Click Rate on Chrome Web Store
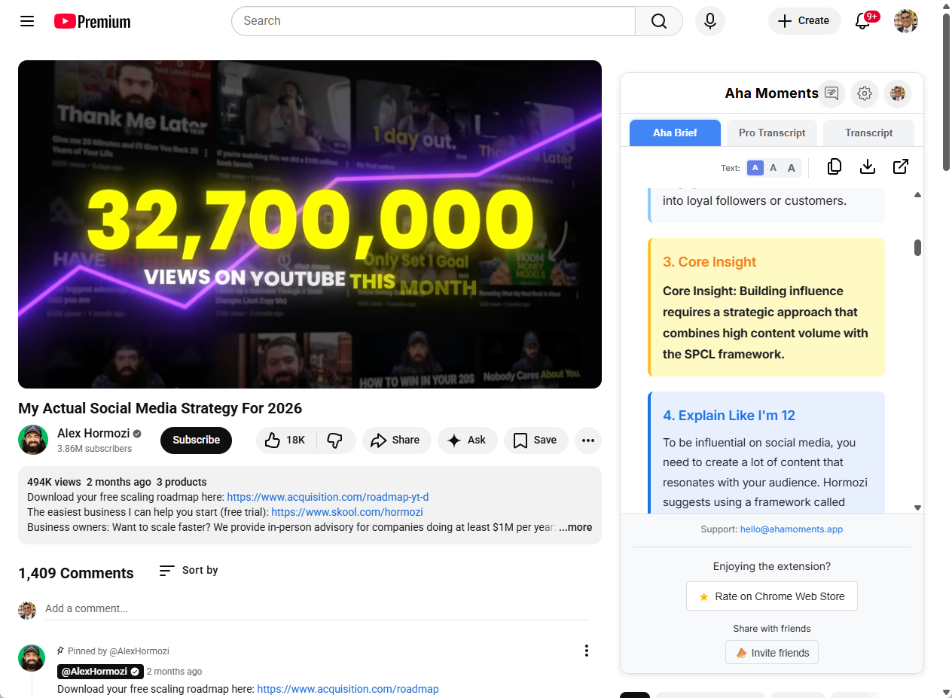 (x=772, y=596)
